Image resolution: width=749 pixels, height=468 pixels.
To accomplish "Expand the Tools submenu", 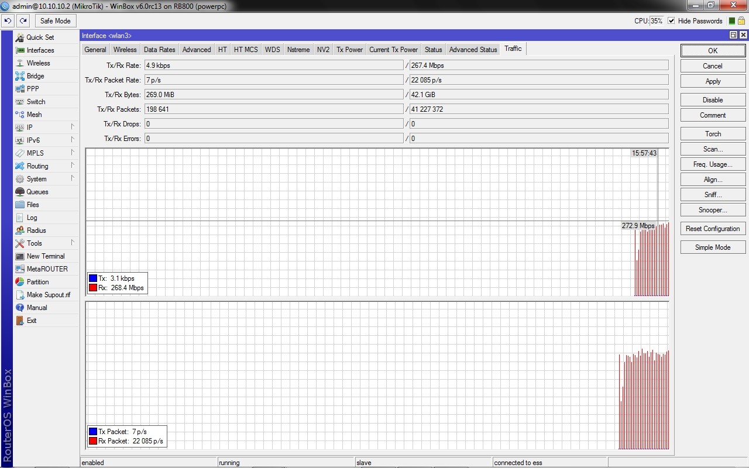I will (x=73, y=243).
